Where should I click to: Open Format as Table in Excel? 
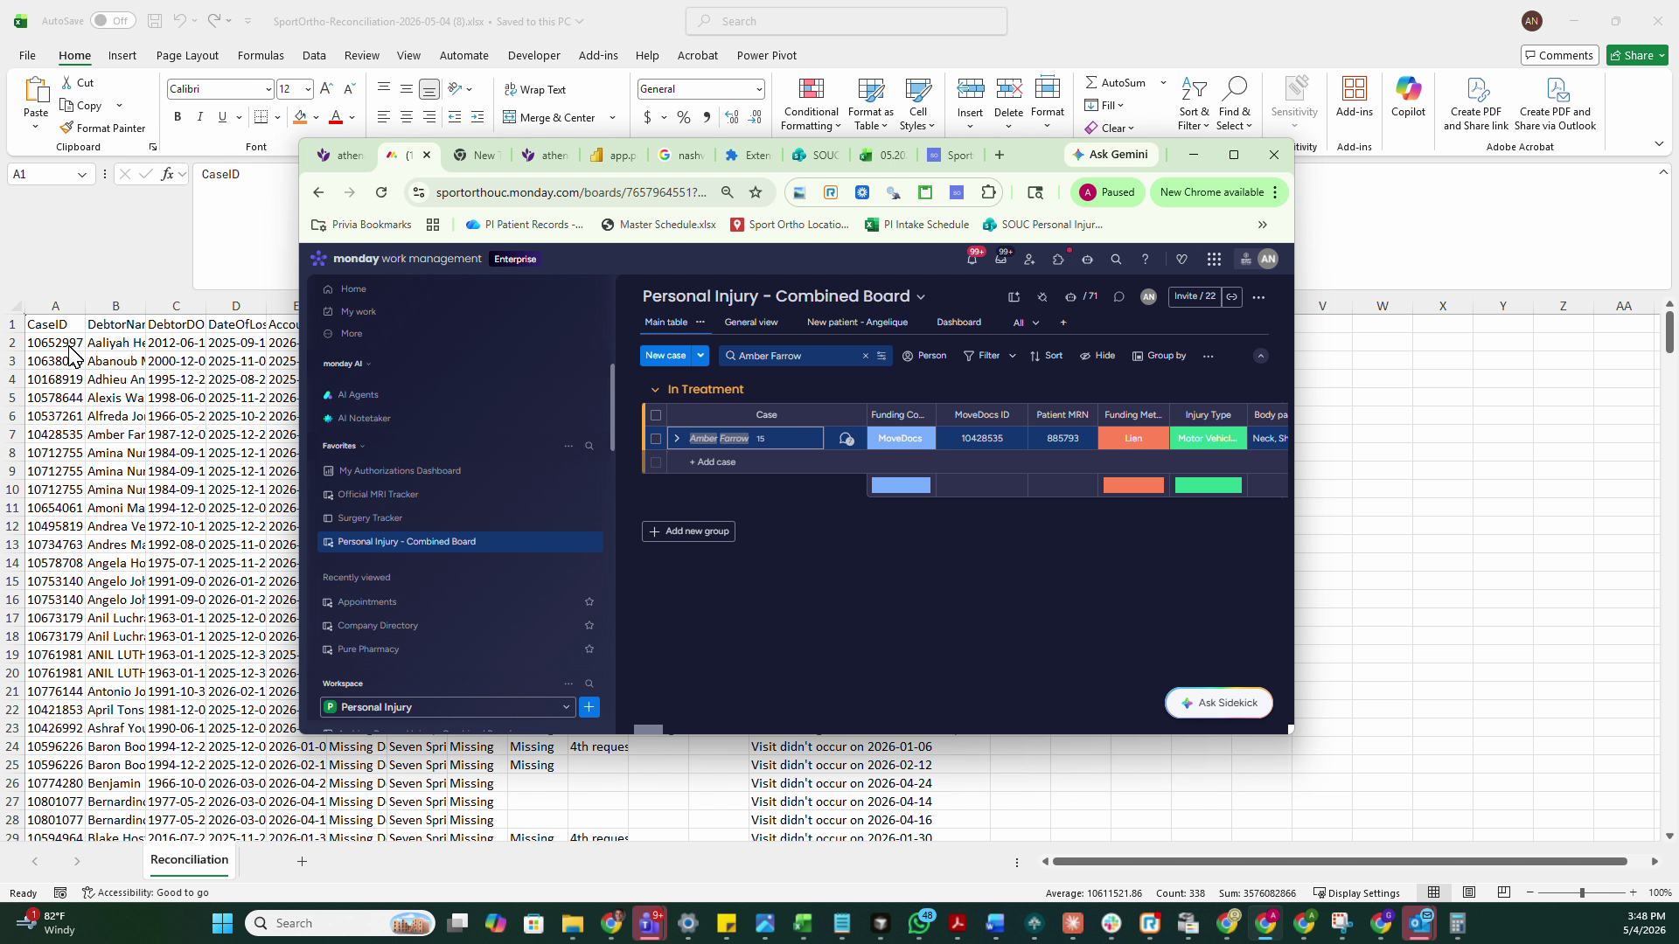pos(870,105)
